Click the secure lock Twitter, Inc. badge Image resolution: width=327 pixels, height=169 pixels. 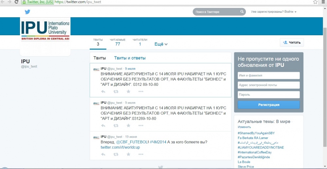click(38, 2)
